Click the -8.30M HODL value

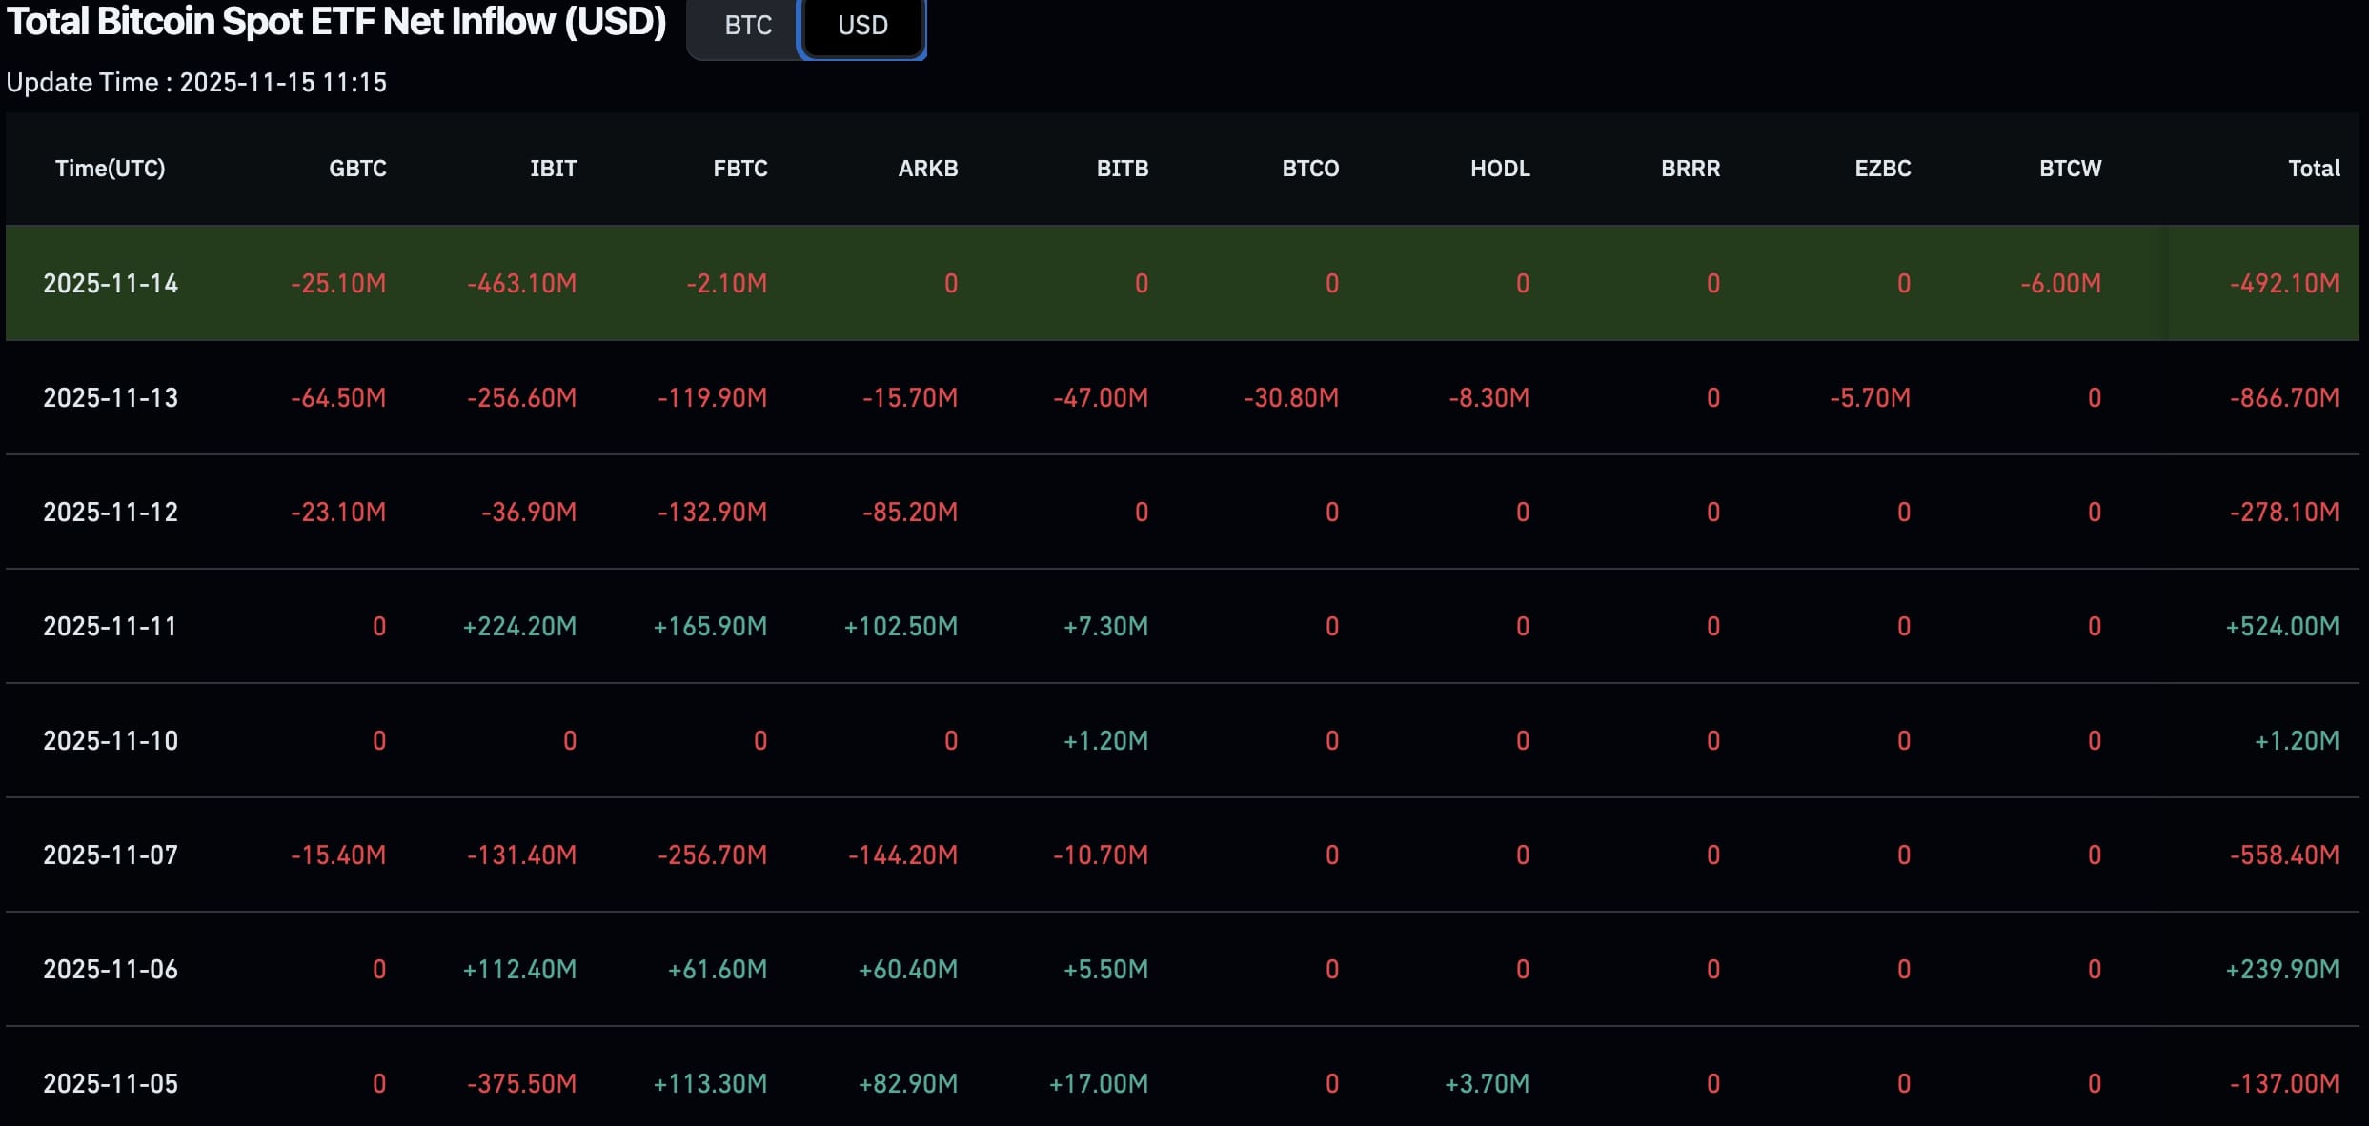pyautogui.click(x=1488, y=398)
